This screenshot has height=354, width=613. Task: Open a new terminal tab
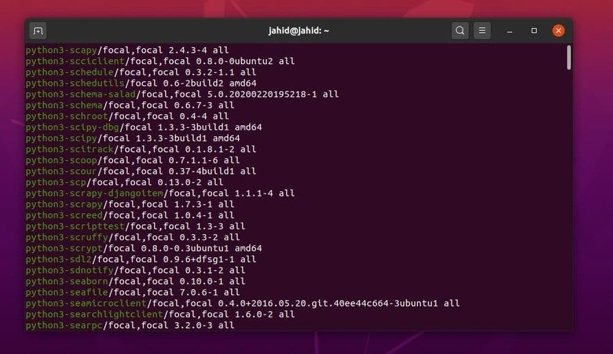38,31
